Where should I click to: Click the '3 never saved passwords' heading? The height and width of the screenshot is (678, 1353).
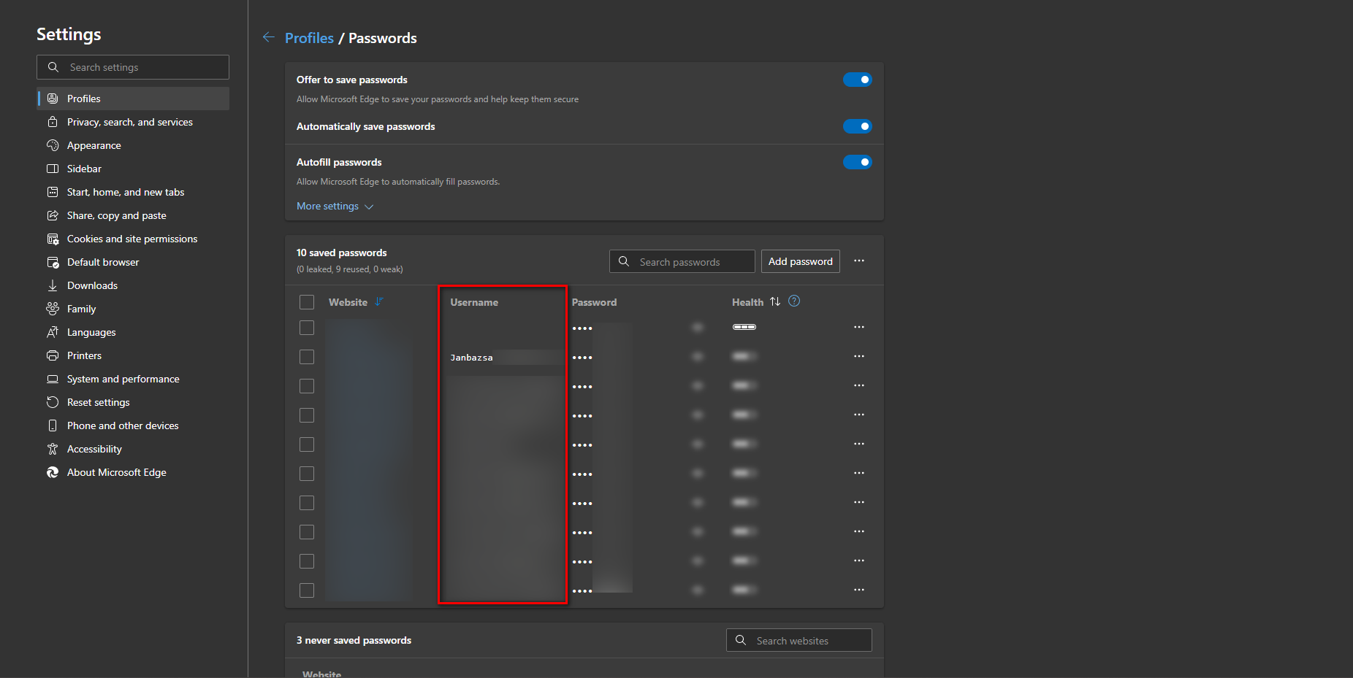tap(354, 640)
